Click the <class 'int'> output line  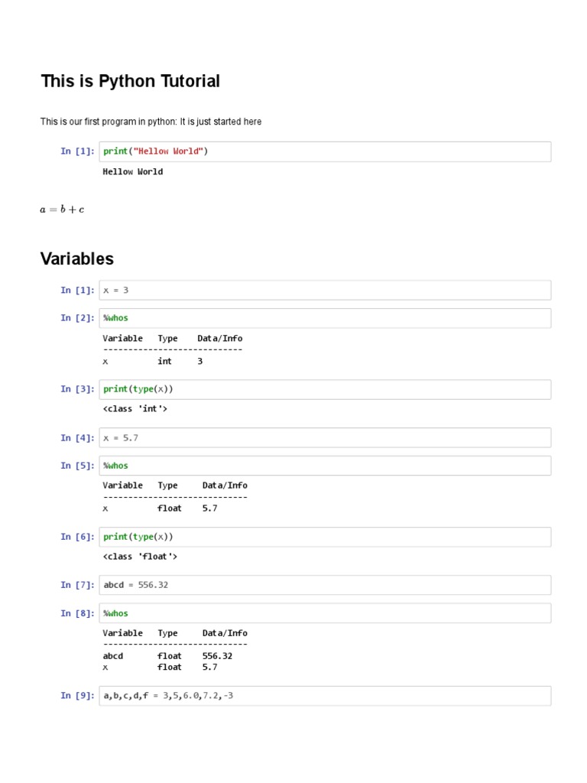click(135, 409)
